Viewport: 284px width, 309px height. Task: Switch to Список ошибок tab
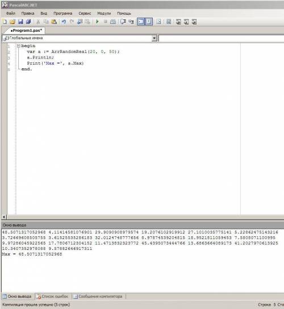tap(52, 297)
